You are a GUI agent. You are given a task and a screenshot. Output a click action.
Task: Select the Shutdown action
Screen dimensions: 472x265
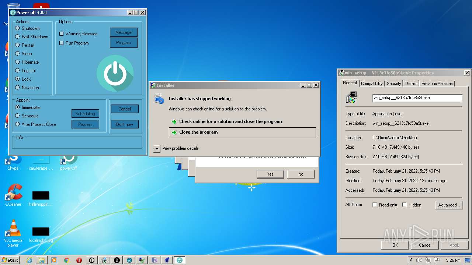(17, 28)
